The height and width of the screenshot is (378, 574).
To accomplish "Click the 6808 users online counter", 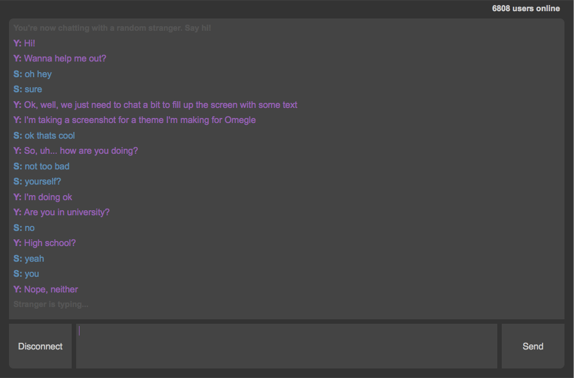I will (x=525, y=8).
